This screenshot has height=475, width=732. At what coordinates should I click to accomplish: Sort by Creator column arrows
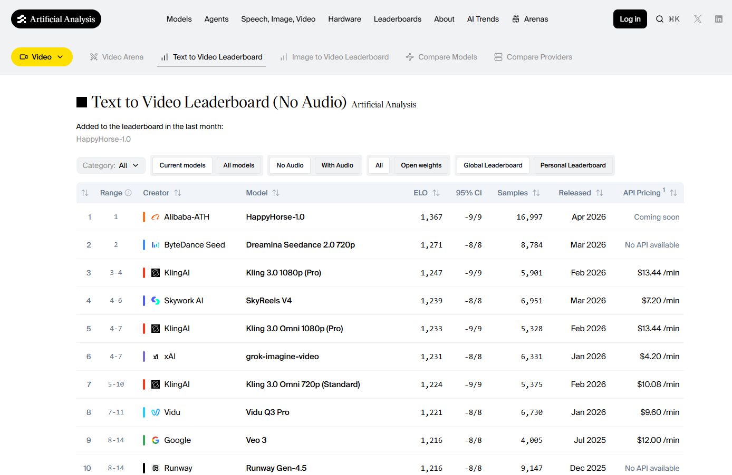coord(178,193)
